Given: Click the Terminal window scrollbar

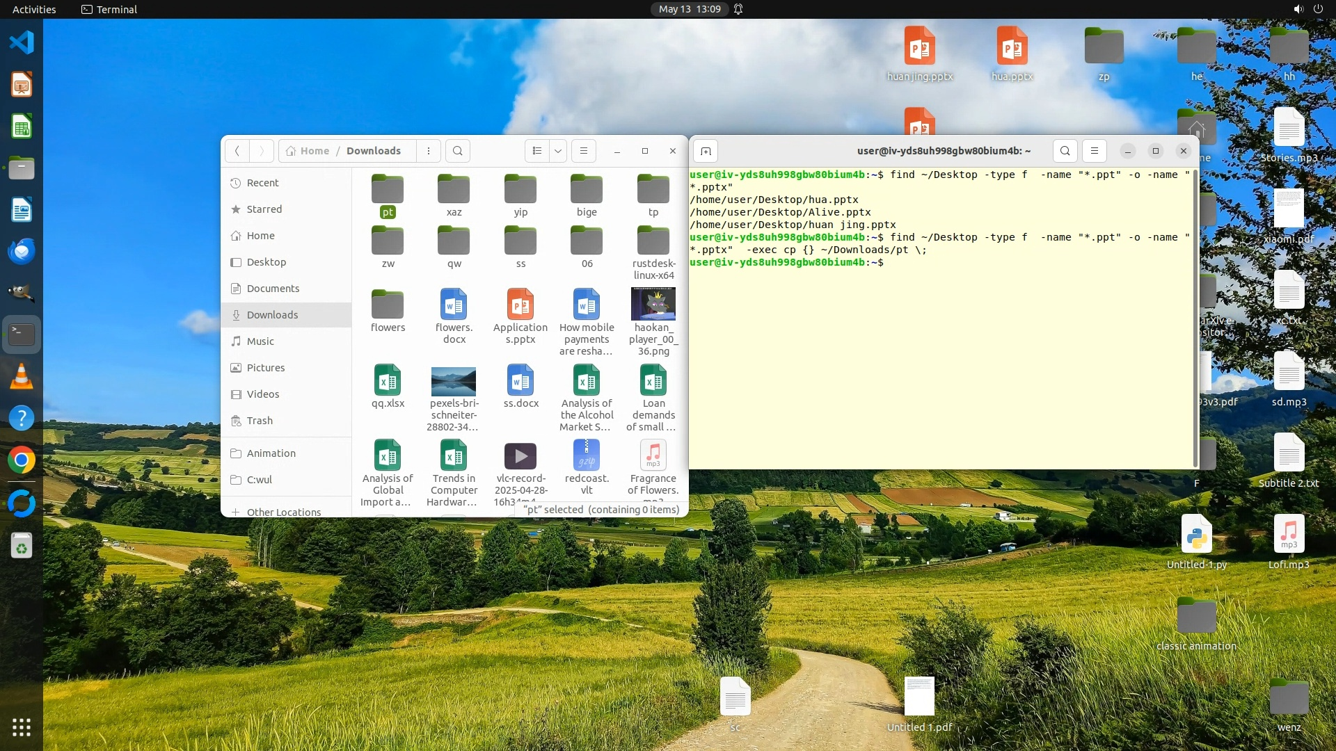Looking at the screenshot, I should 1195,318.
